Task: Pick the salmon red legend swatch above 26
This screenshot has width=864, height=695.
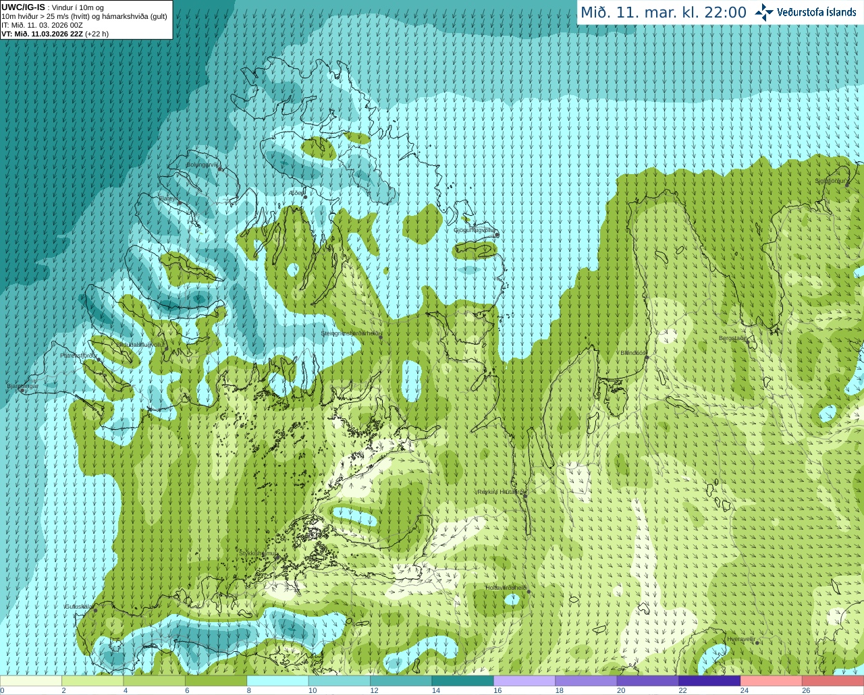Action: coord(833,681)
